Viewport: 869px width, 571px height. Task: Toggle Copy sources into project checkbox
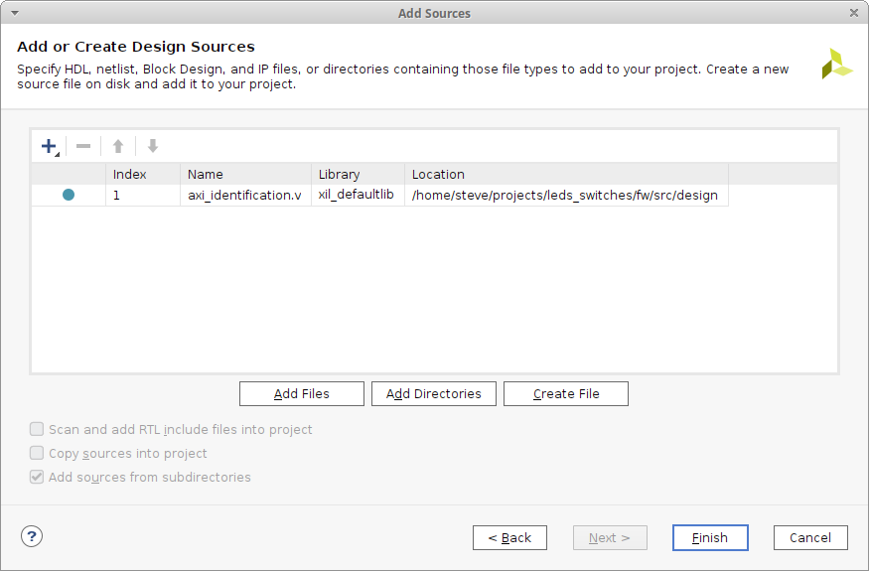click(x=37, y=454)
